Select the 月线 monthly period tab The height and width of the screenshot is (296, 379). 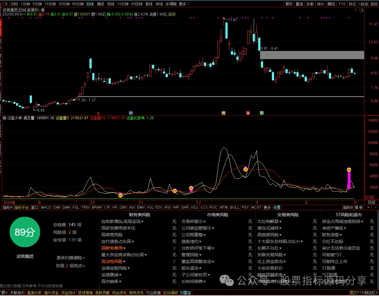tap(111, 4)
